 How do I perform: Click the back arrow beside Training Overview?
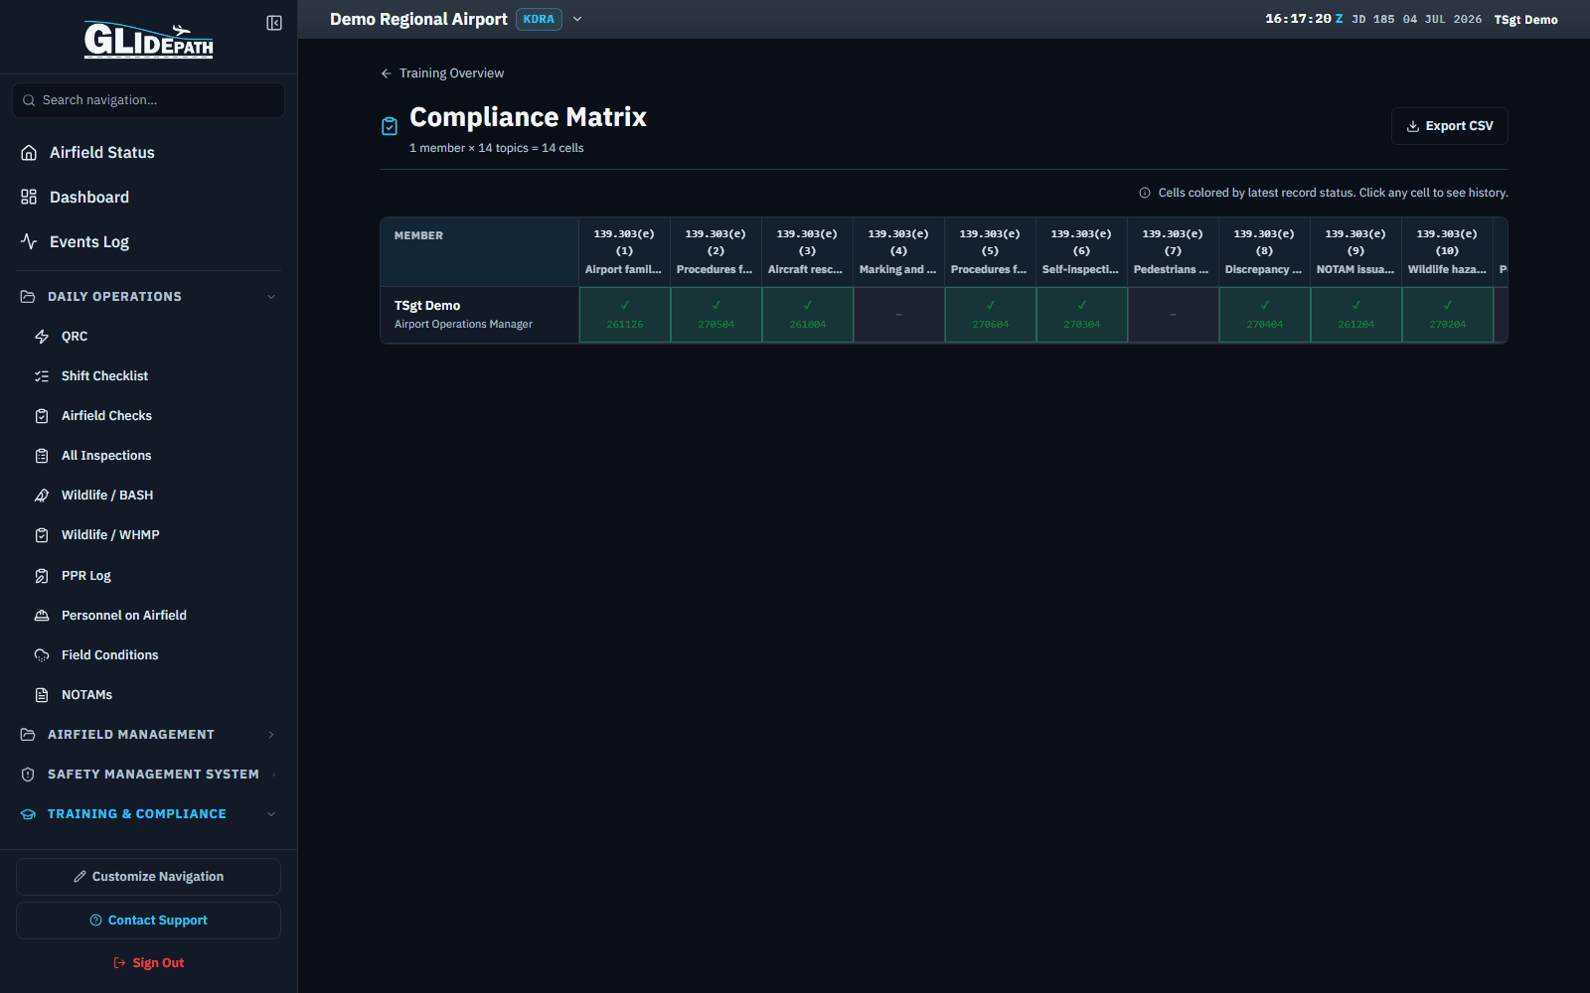[387, 73]
